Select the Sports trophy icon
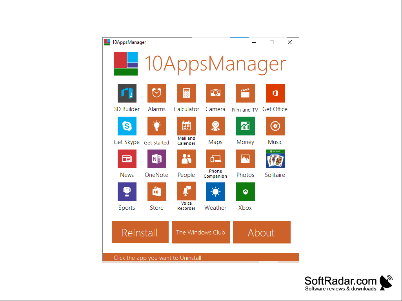The image size is (402, 301). coord(127,192)
